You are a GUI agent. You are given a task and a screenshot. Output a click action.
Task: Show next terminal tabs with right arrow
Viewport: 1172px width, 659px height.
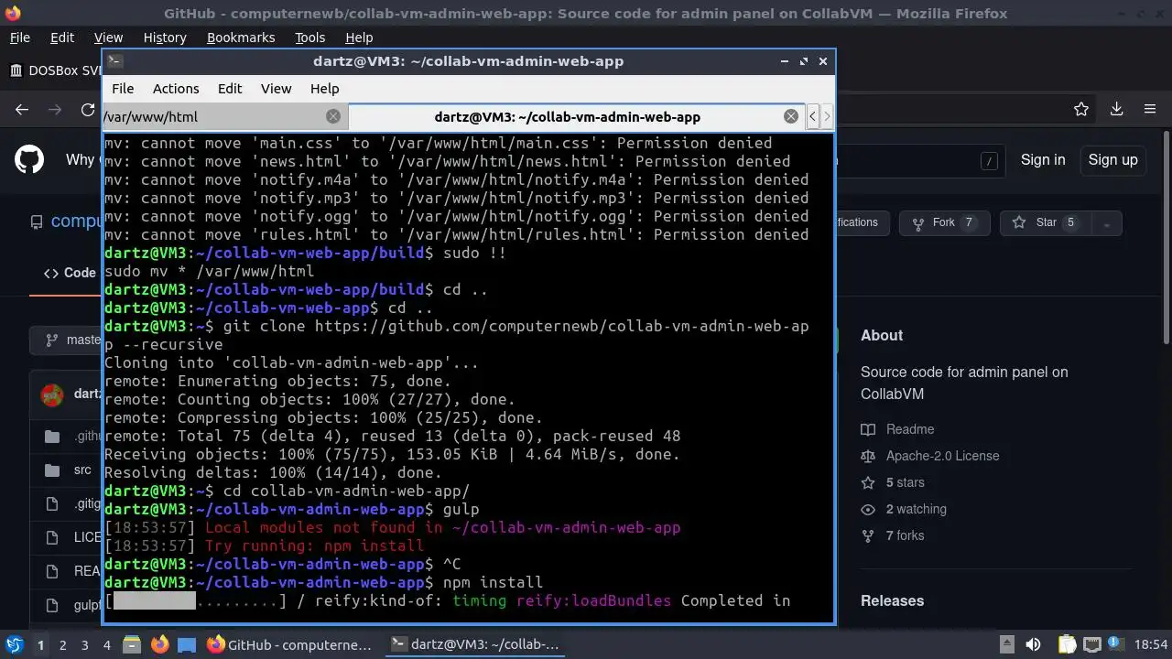[827, 116]
